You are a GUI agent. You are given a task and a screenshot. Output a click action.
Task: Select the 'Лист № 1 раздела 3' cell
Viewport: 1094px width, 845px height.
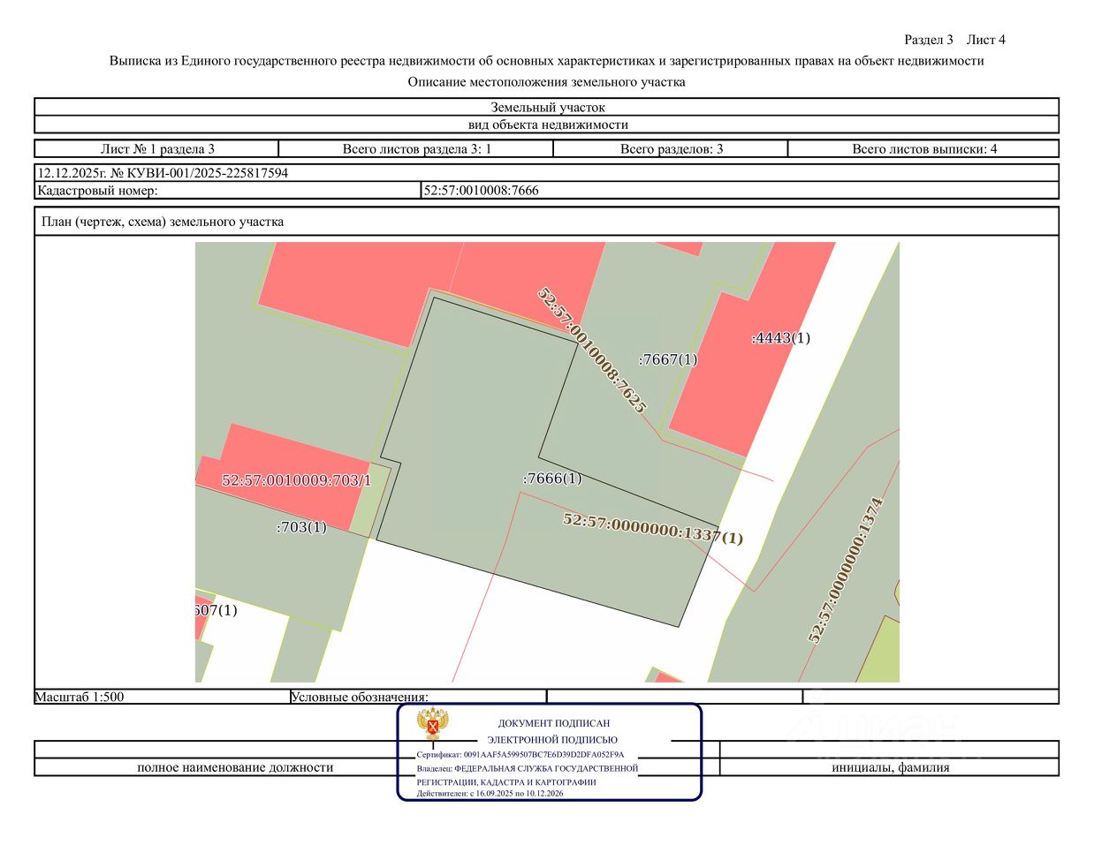point(157,149)
